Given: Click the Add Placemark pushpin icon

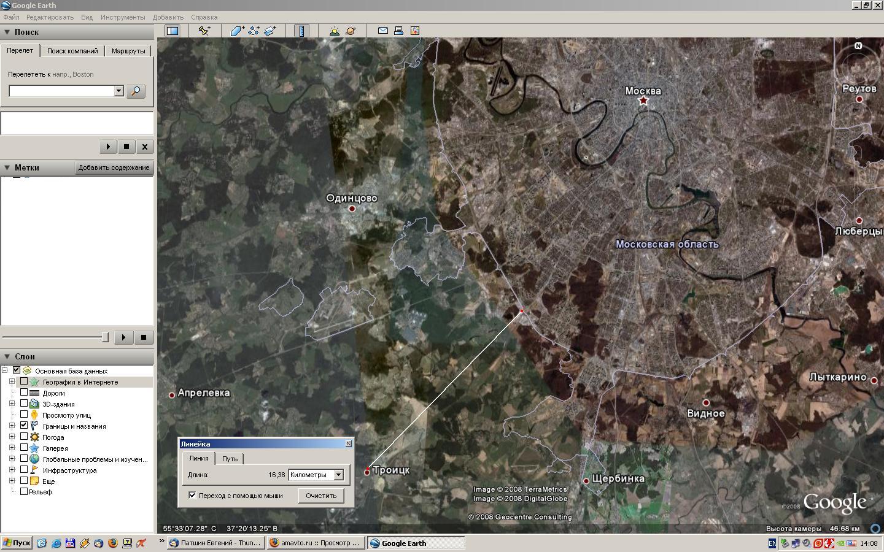Looking at the screenshot, I should (x=204, y=31).
